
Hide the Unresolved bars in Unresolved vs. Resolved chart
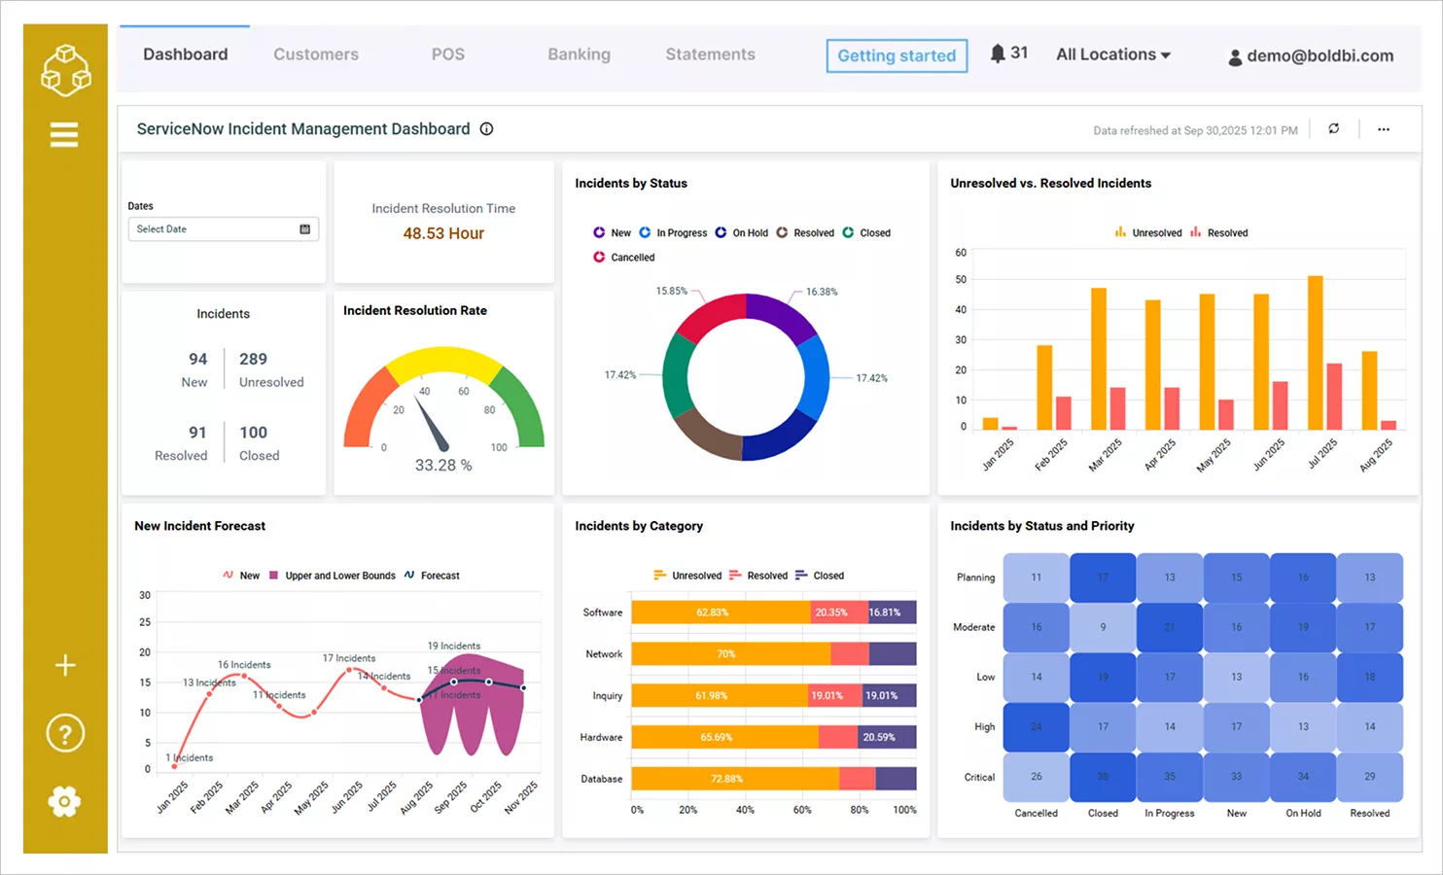click(1147, 232)
